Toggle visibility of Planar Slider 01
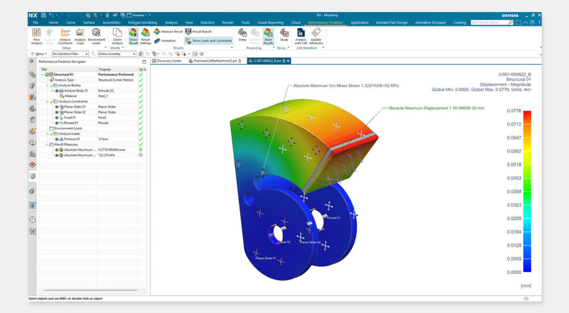 [x=57, y=106]
